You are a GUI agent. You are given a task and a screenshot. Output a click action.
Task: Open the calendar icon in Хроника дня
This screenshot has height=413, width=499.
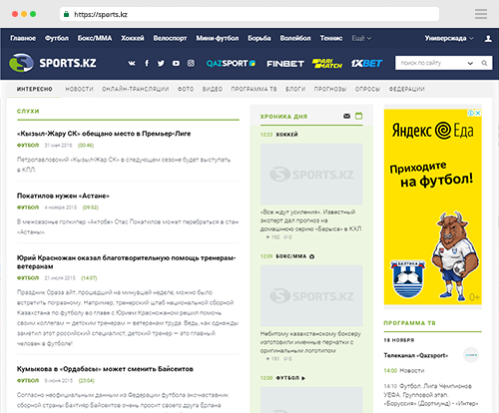[x=358, y=116]
